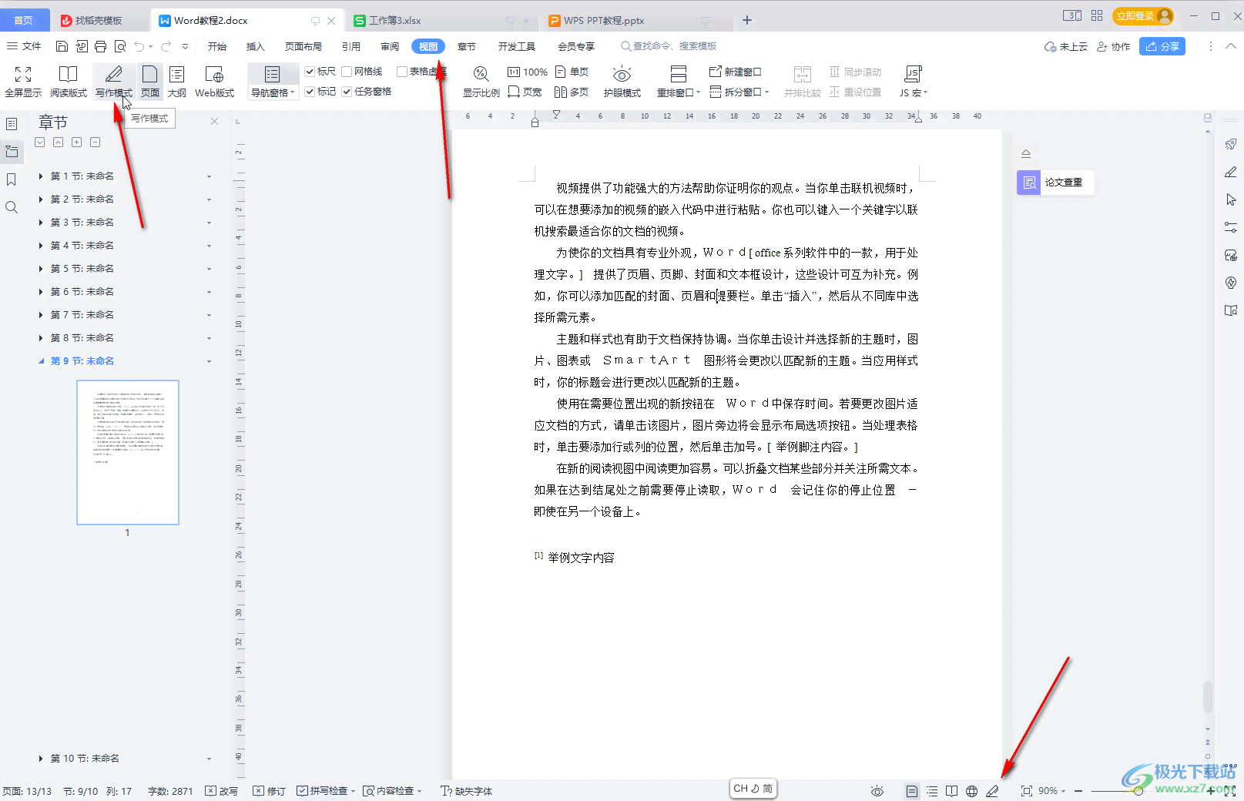Click the 立即登录 login button

[x=1142, y=15]
